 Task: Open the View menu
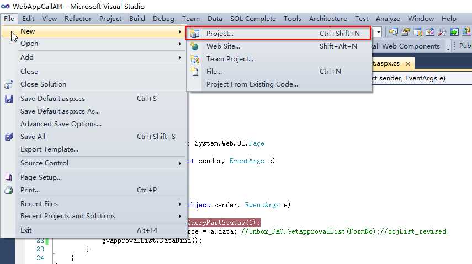tap(49, 19)
